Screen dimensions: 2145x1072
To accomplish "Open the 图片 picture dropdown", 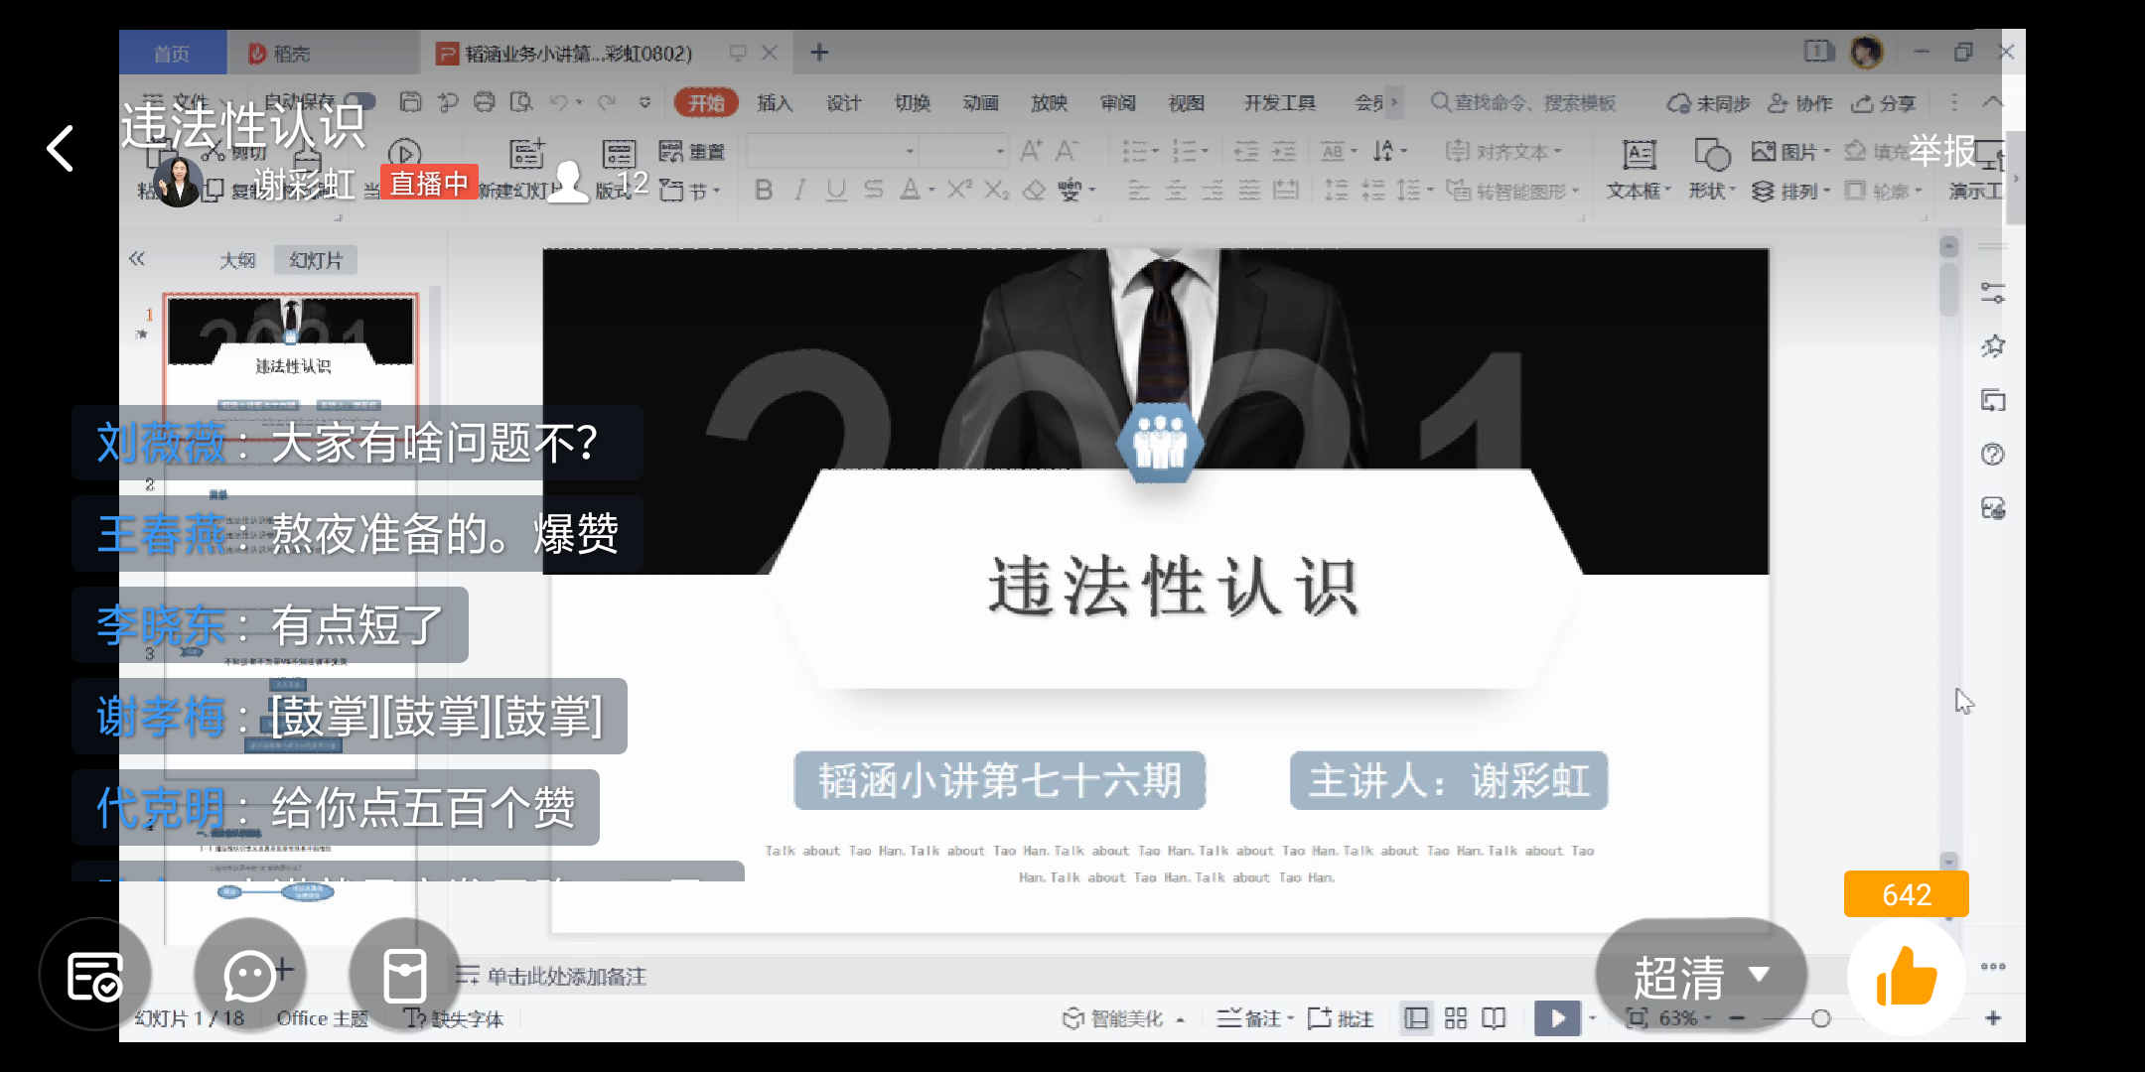I will (1790, 152).
